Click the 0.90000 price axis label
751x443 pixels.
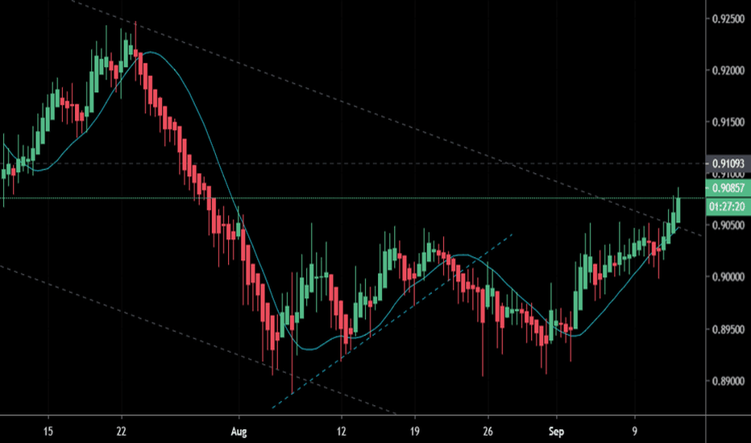click(728, 277)
